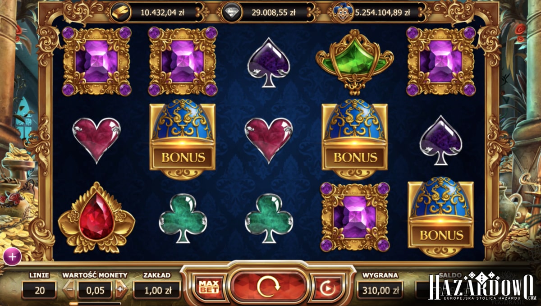Click the MAX BET button
The image size is (541, 306).
[208, 286]
